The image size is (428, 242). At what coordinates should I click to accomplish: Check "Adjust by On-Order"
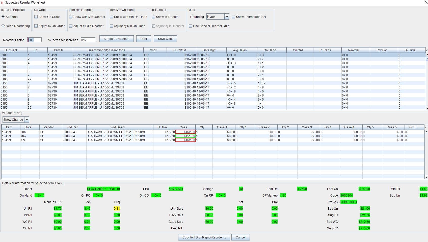tap(36, 26)
